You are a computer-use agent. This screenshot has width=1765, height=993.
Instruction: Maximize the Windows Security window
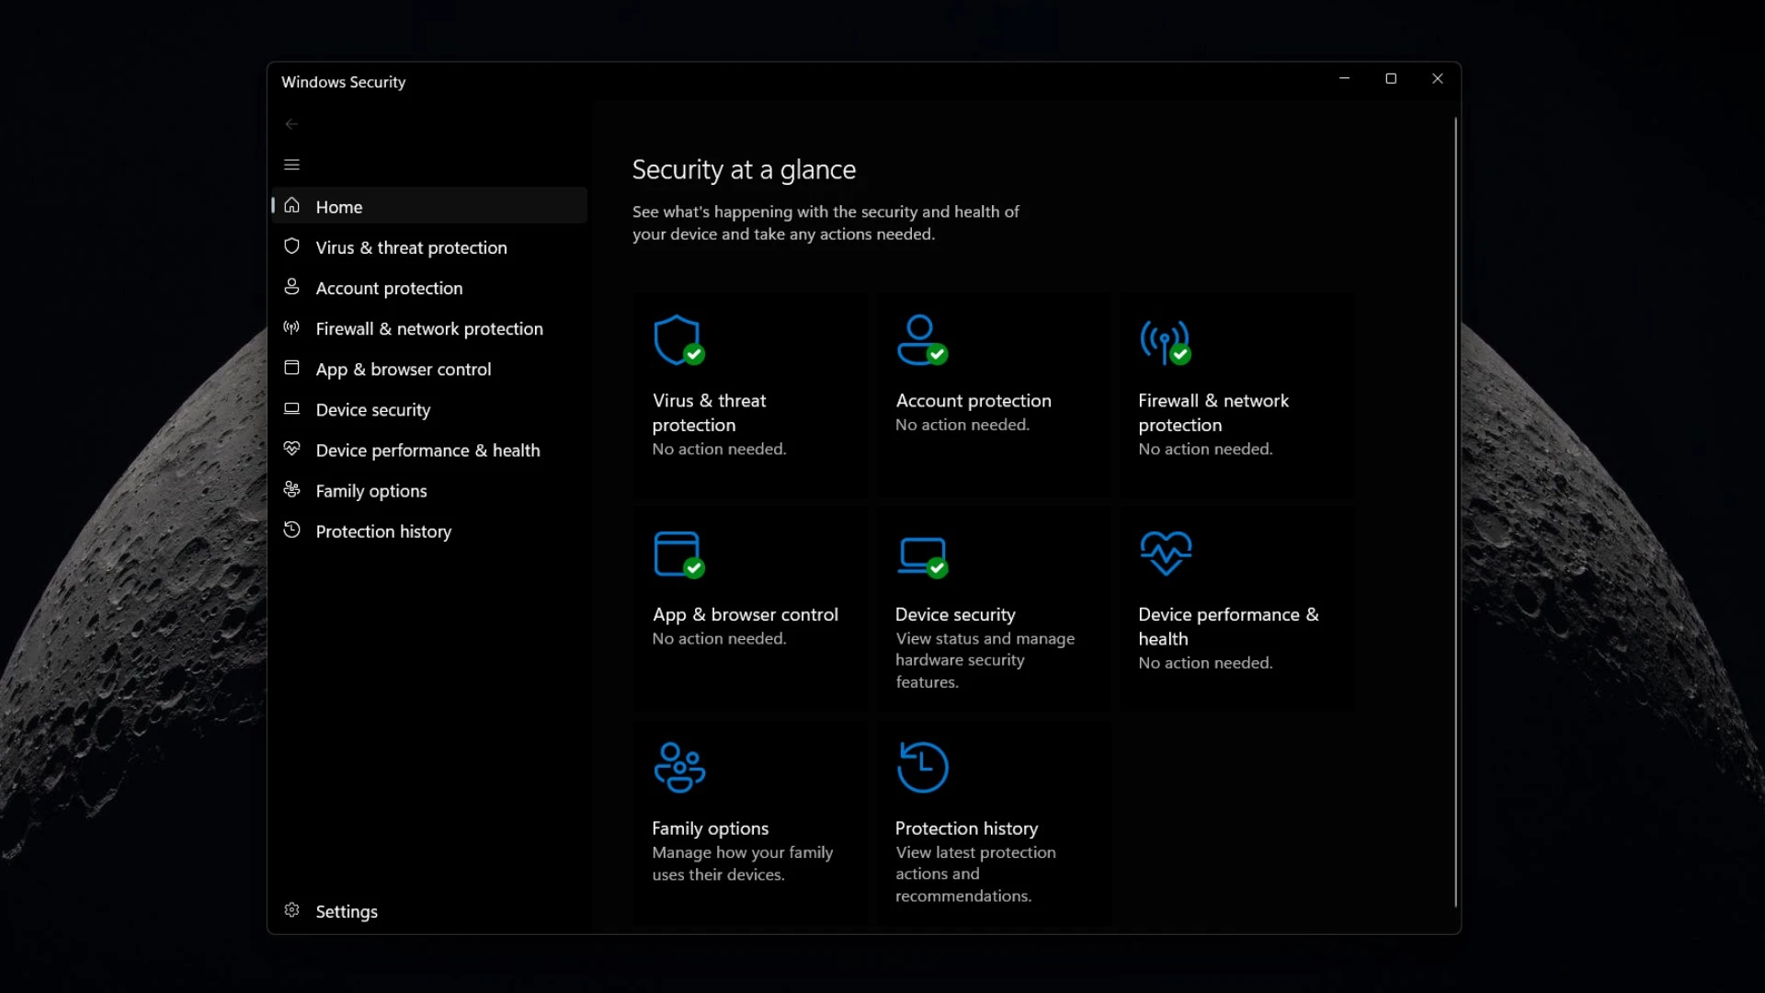click(1391, 79)
